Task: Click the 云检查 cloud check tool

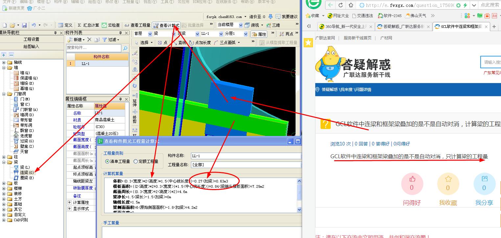Action: pos(111,25)
